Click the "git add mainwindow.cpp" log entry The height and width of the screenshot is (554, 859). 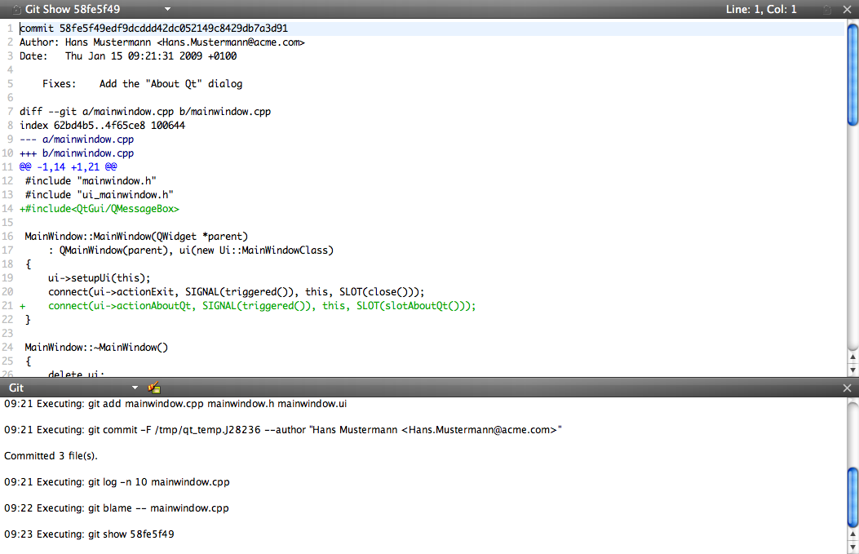click(x=175, y=404)
